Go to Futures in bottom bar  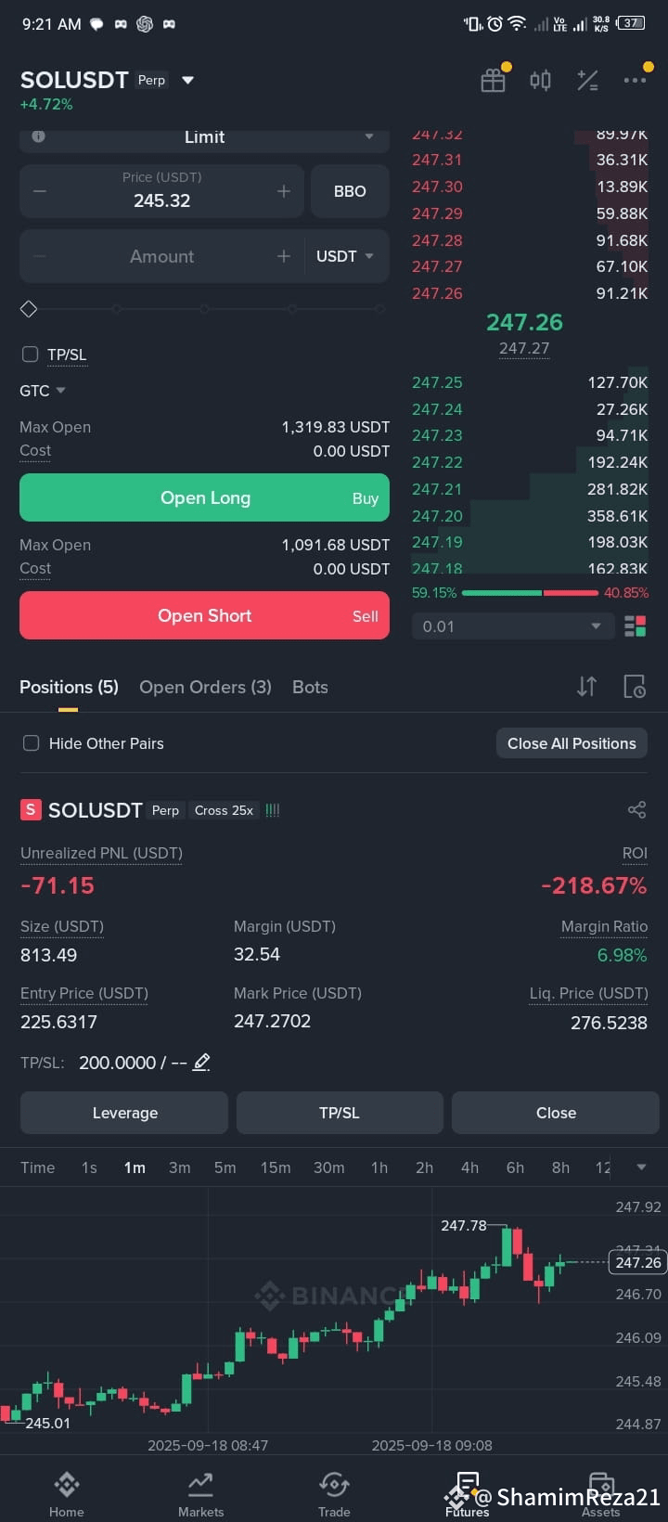[x=468, y=1494]
